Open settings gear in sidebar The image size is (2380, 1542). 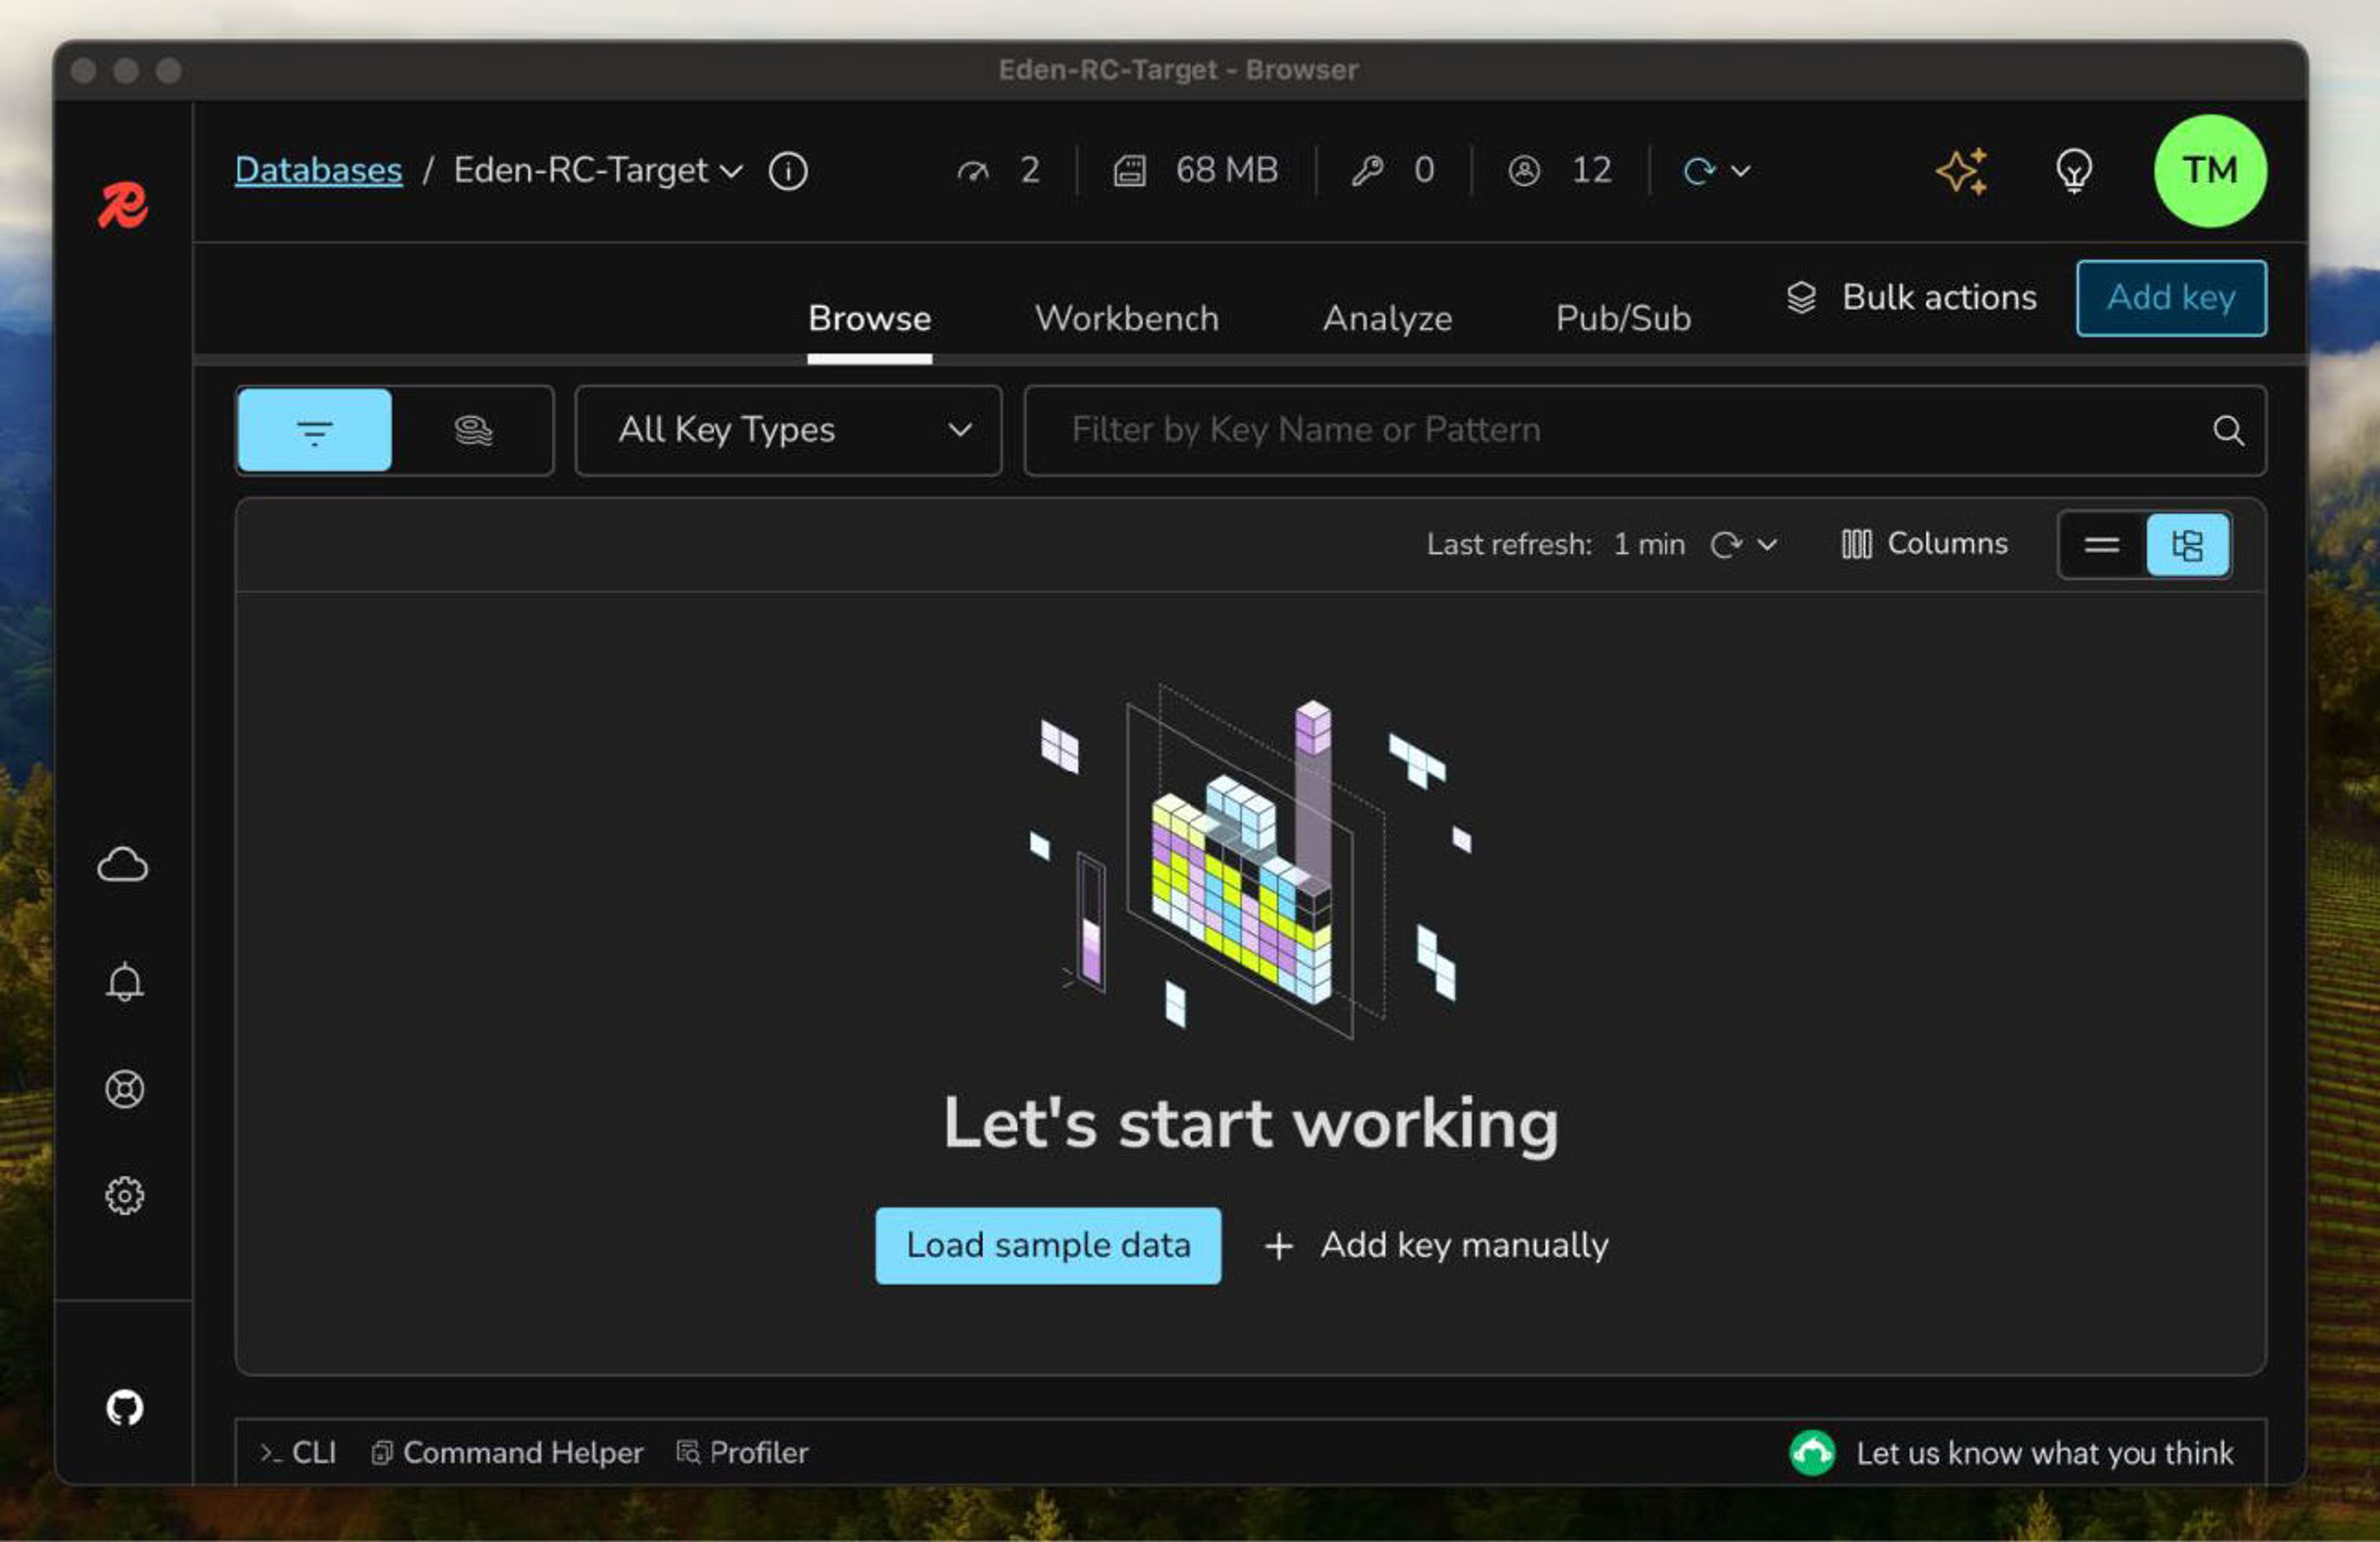click(124, 1195)
